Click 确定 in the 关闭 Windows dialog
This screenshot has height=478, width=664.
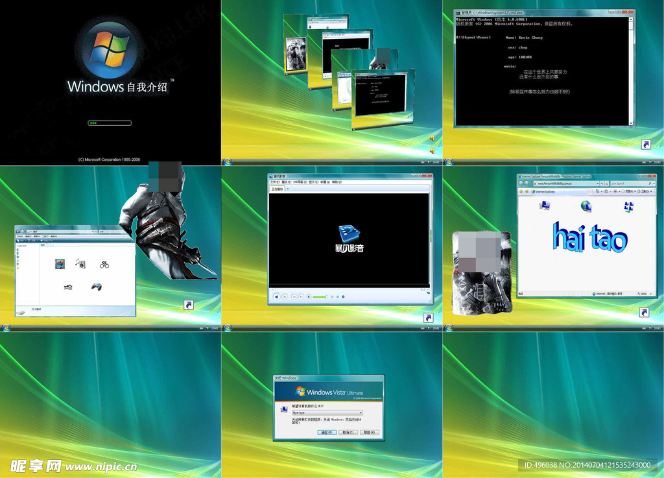click(327, 432)
